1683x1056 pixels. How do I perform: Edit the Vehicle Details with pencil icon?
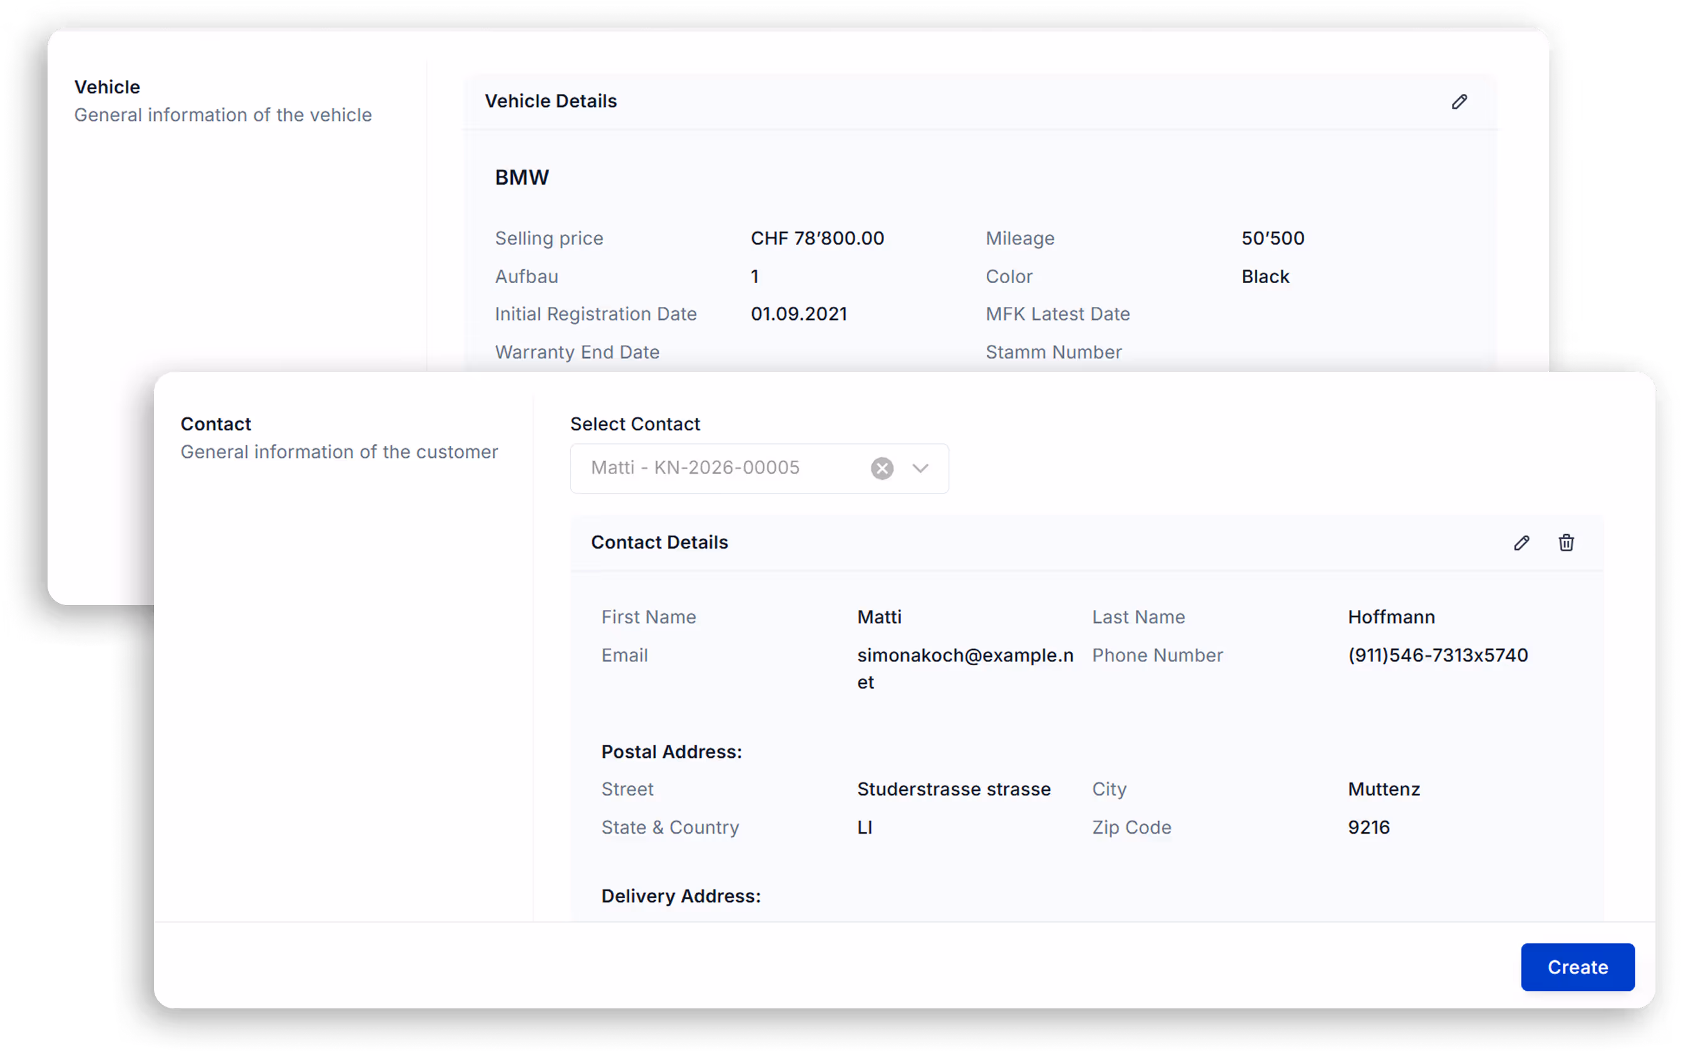click(x=1458, y=102)
